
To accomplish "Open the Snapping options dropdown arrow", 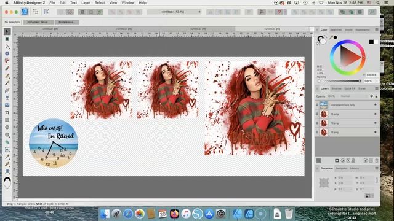I will coord(285,12).
